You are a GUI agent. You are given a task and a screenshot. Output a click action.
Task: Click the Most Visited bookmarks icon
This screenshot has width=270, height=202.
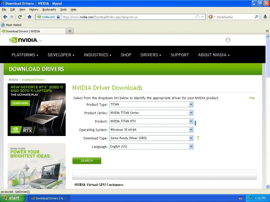3,25
